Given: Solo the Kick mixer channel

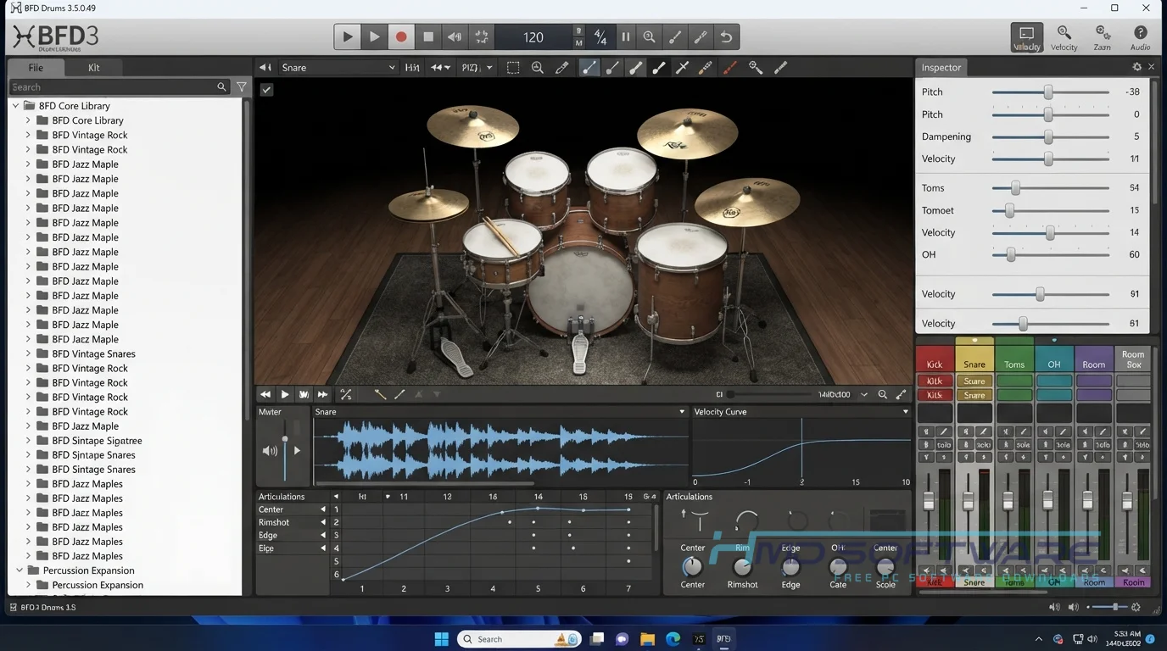Looking at the screenshot, I should [943, 444].
